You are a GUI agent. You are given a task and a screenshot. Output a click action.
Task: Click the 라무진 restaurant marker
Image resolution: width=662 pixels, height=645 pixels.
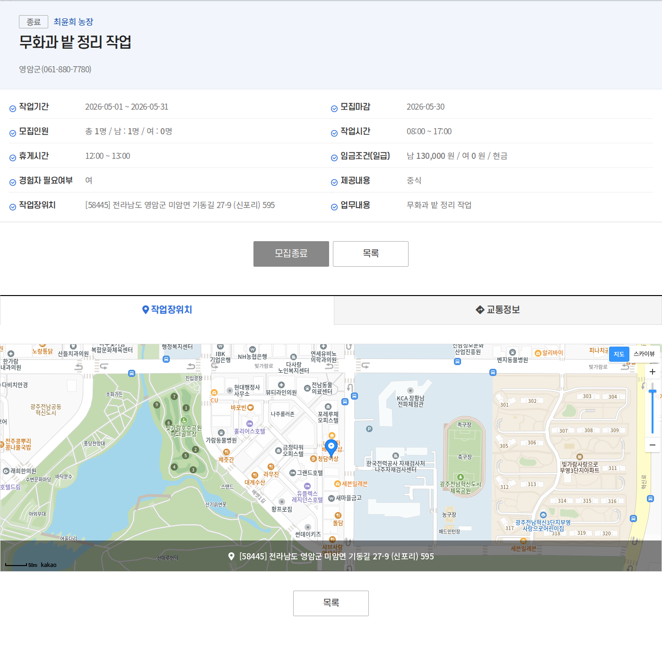[270, 467]
